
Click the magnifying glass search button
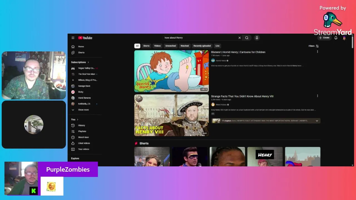[247, 38]
